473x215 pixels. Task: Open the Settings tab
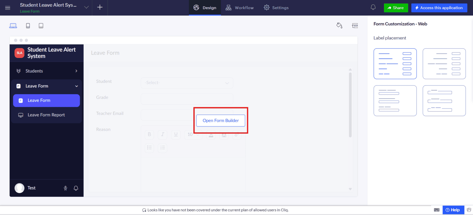[276, 8]
